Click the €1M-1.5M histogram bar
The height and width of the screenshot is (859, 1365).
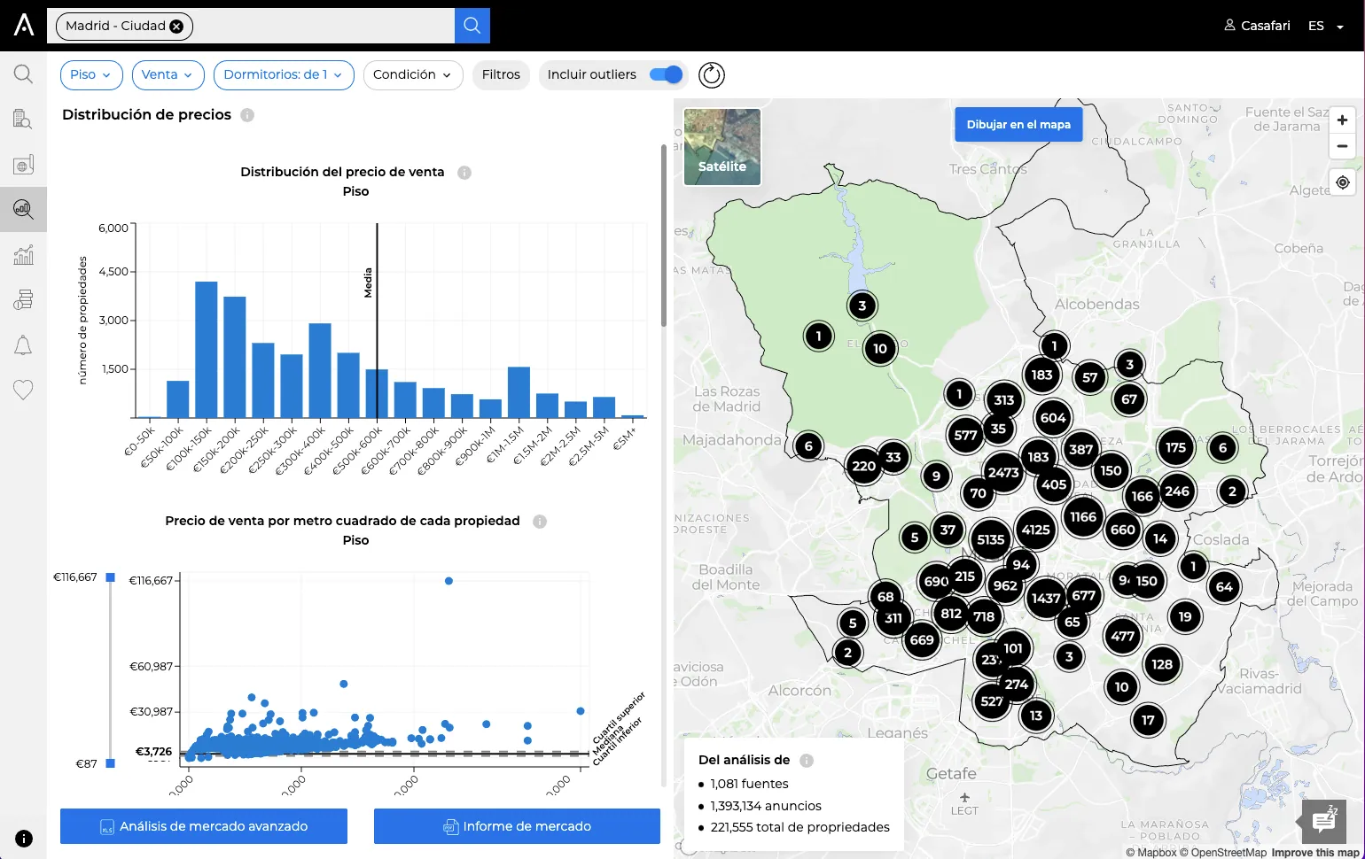(519, 392)
